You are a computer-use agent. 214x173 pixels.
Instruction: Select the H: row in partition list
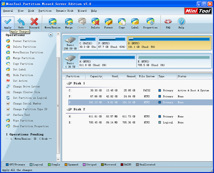coord(140,116)
